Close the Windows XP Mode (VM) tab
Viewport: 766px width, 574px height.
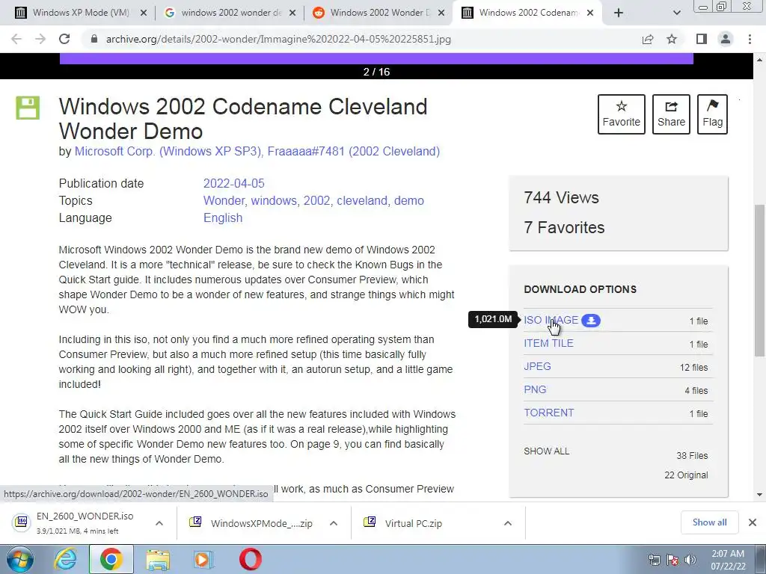pyautogui.click(x=144, y=13)
